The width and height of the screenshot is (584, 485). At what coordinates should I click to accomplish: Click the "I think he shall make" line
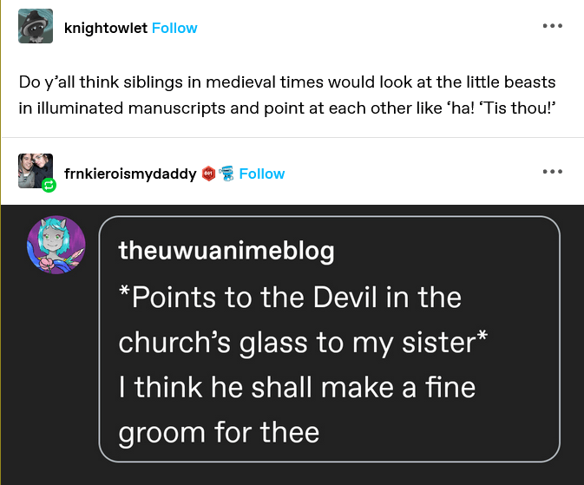click(297, 386)
